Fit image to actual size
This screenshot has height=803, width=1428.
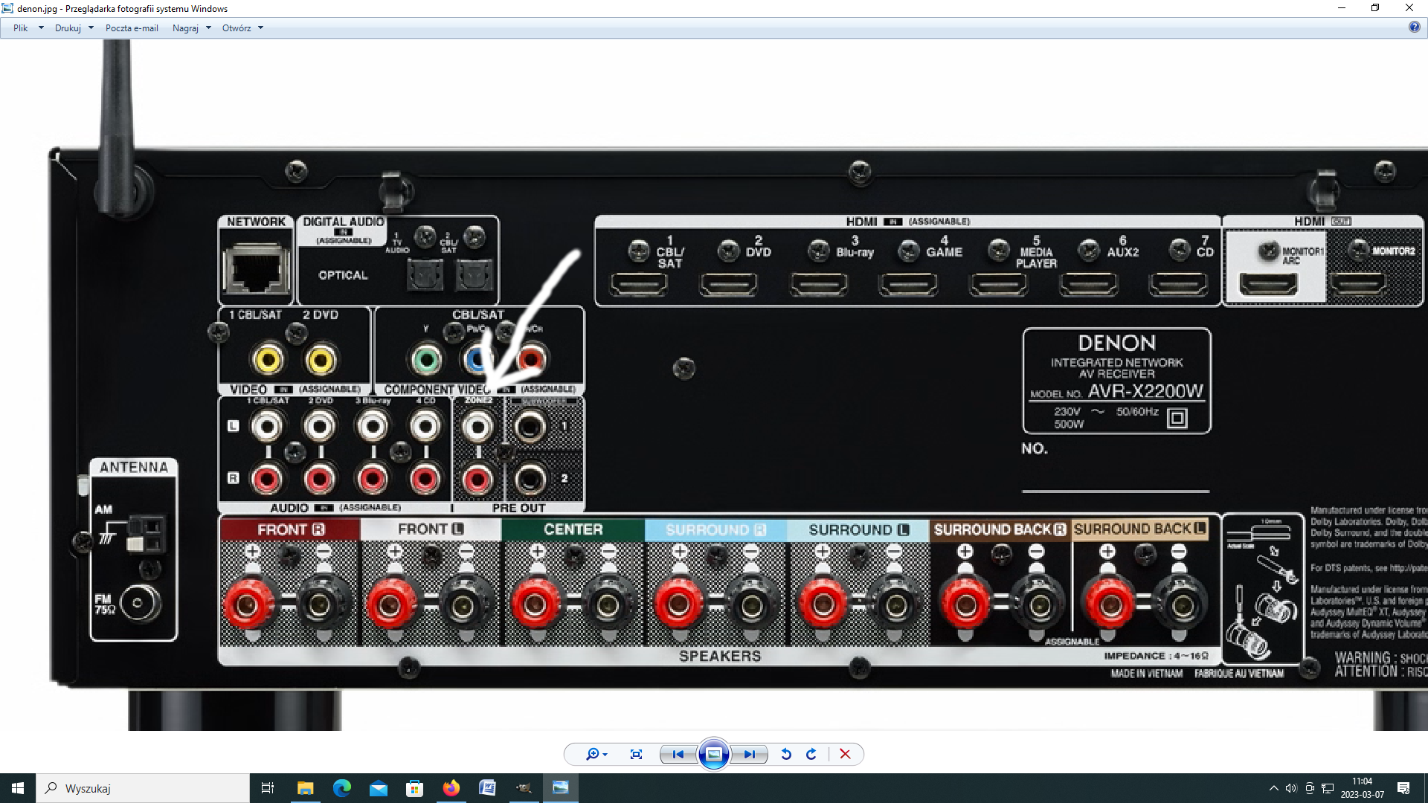tap(636, 754)
